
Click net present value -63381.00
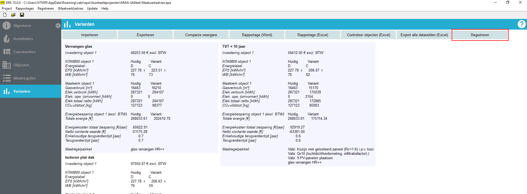(x=297, y=132)
